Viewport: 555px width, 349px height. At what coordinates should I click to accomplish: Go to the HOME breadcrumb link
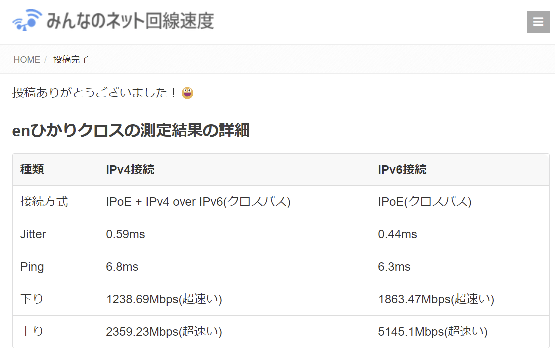27,60
